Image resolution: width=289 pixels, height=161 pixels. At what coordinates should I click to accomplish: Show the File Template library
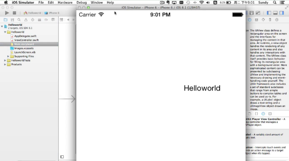click(x=250, y=114)
